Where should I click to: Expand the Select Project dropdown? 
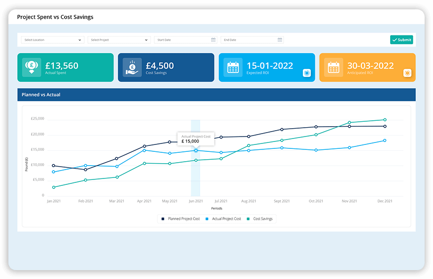119,40
